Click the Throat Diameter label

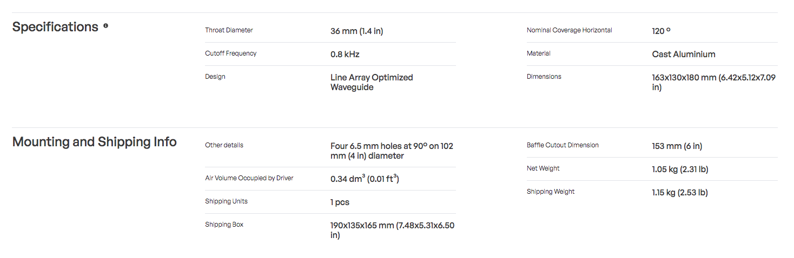coord(229,30)
